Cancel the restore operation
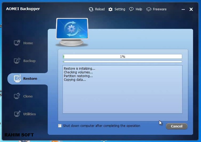The height and width of the screenshot is (142, 201). (x=177, y=126)
